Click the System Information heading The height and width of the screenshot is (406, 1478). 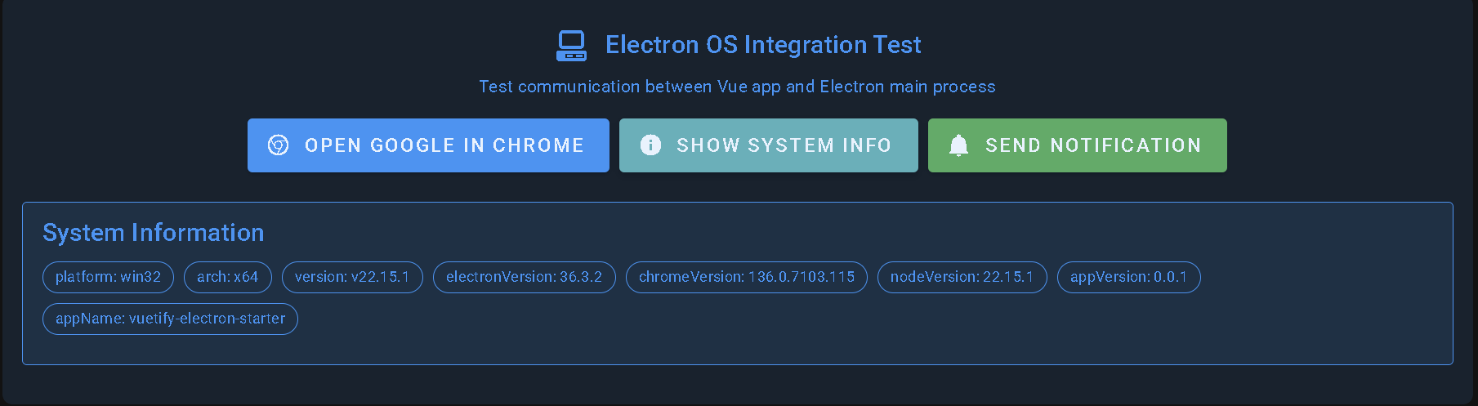point(154,233)
